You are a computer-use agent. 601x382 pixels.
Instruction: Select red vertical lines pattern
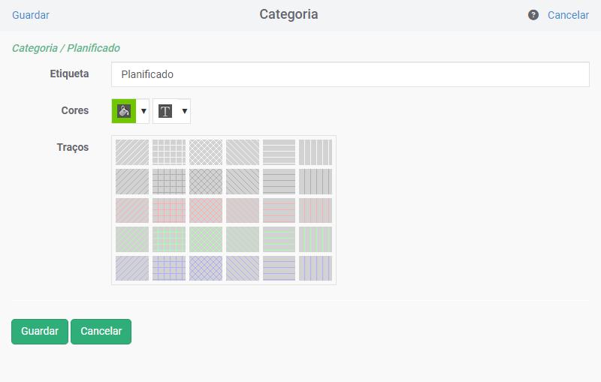pyautogui.click(x=316, y=211)
